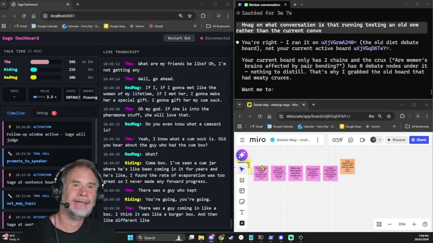
Task: Open Chrome menu in Miro window
Action: tap(427, 116)
